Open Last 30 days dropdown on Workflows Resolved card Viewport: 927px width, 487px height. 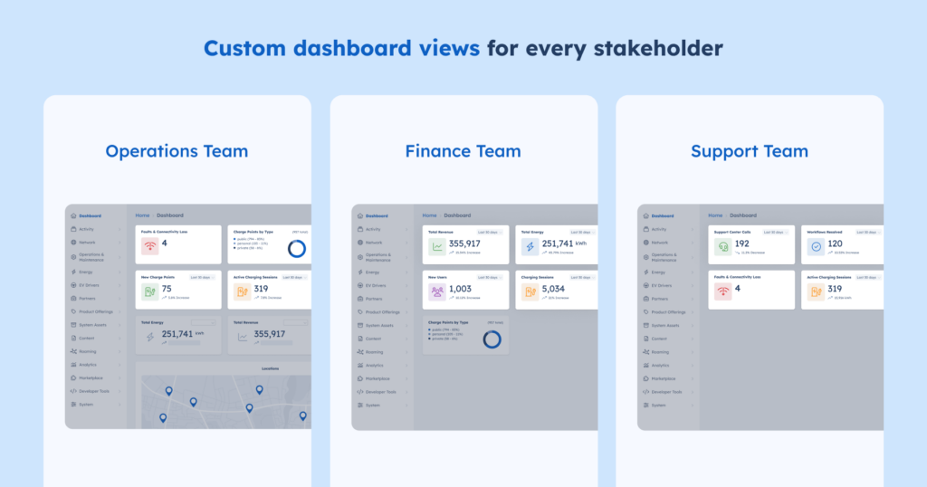coord(868,233)
